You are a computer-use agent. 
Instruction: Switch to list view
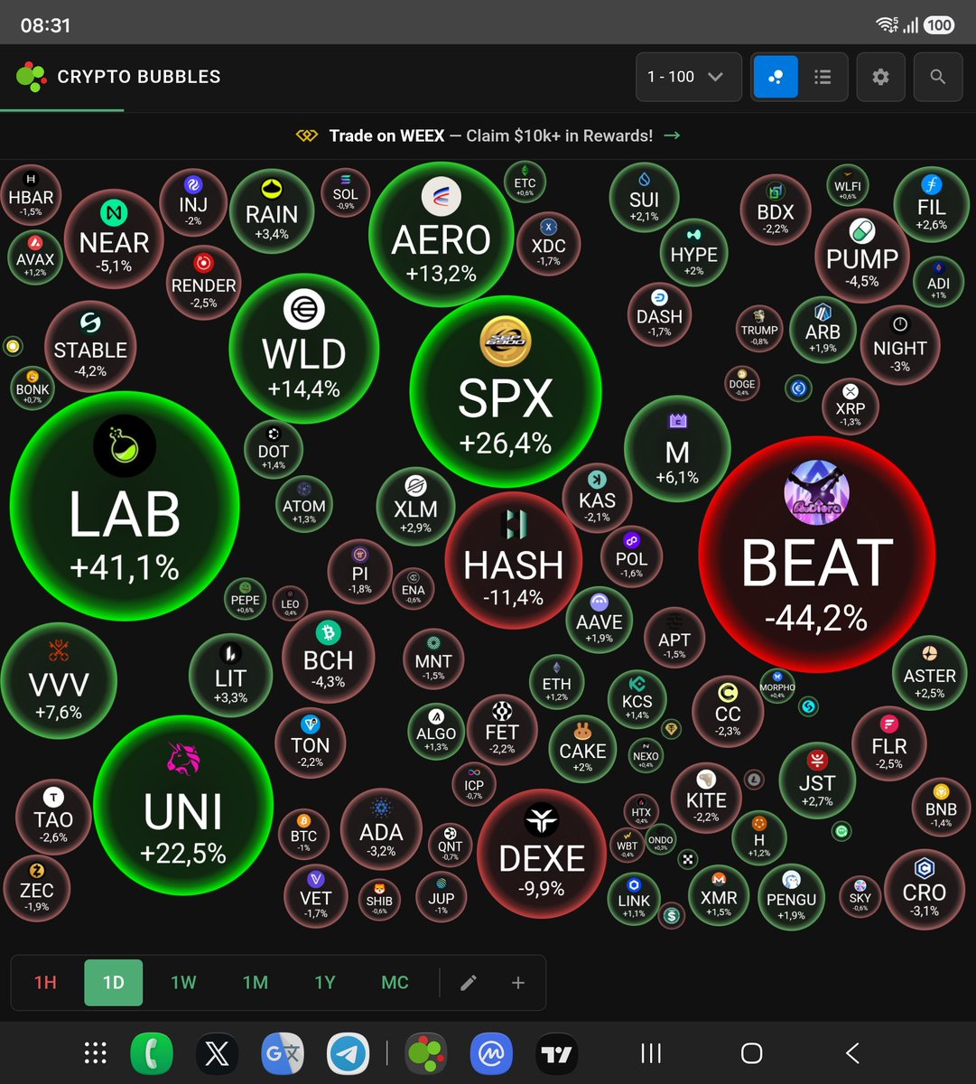click(x=823, y=77)
